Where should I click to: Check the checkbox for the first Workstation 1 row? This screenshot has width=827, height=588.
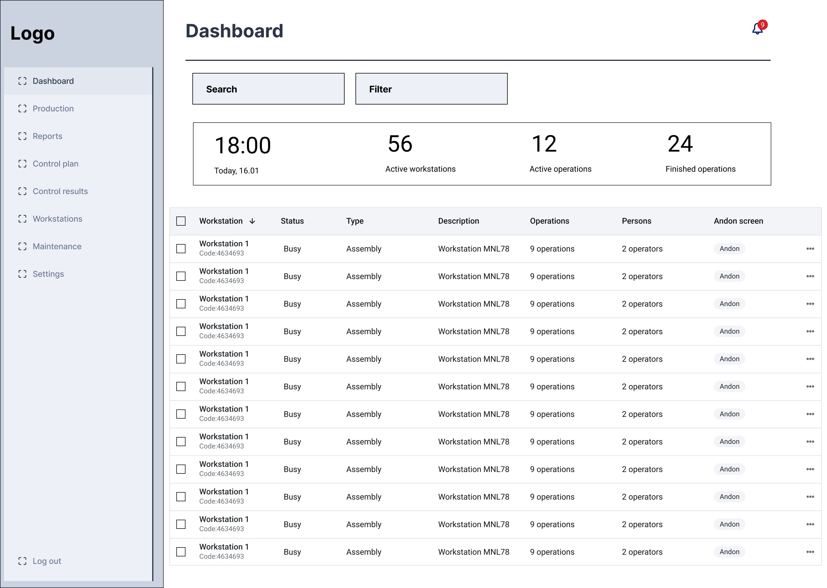coord(181,248)
